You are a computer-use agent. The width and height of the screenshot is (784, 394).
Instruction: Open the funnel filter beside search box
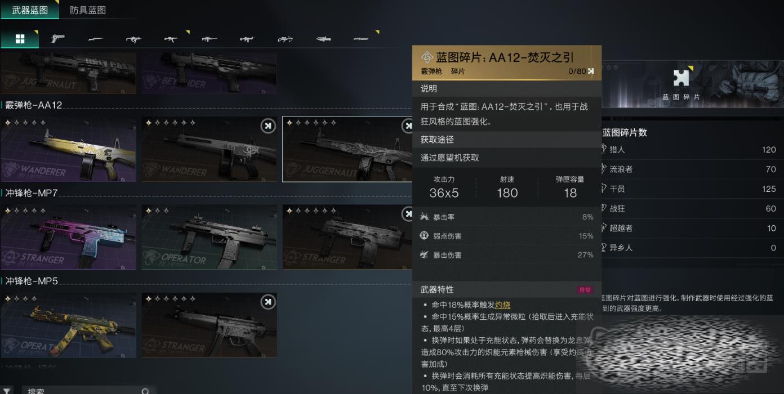(7, 391)
